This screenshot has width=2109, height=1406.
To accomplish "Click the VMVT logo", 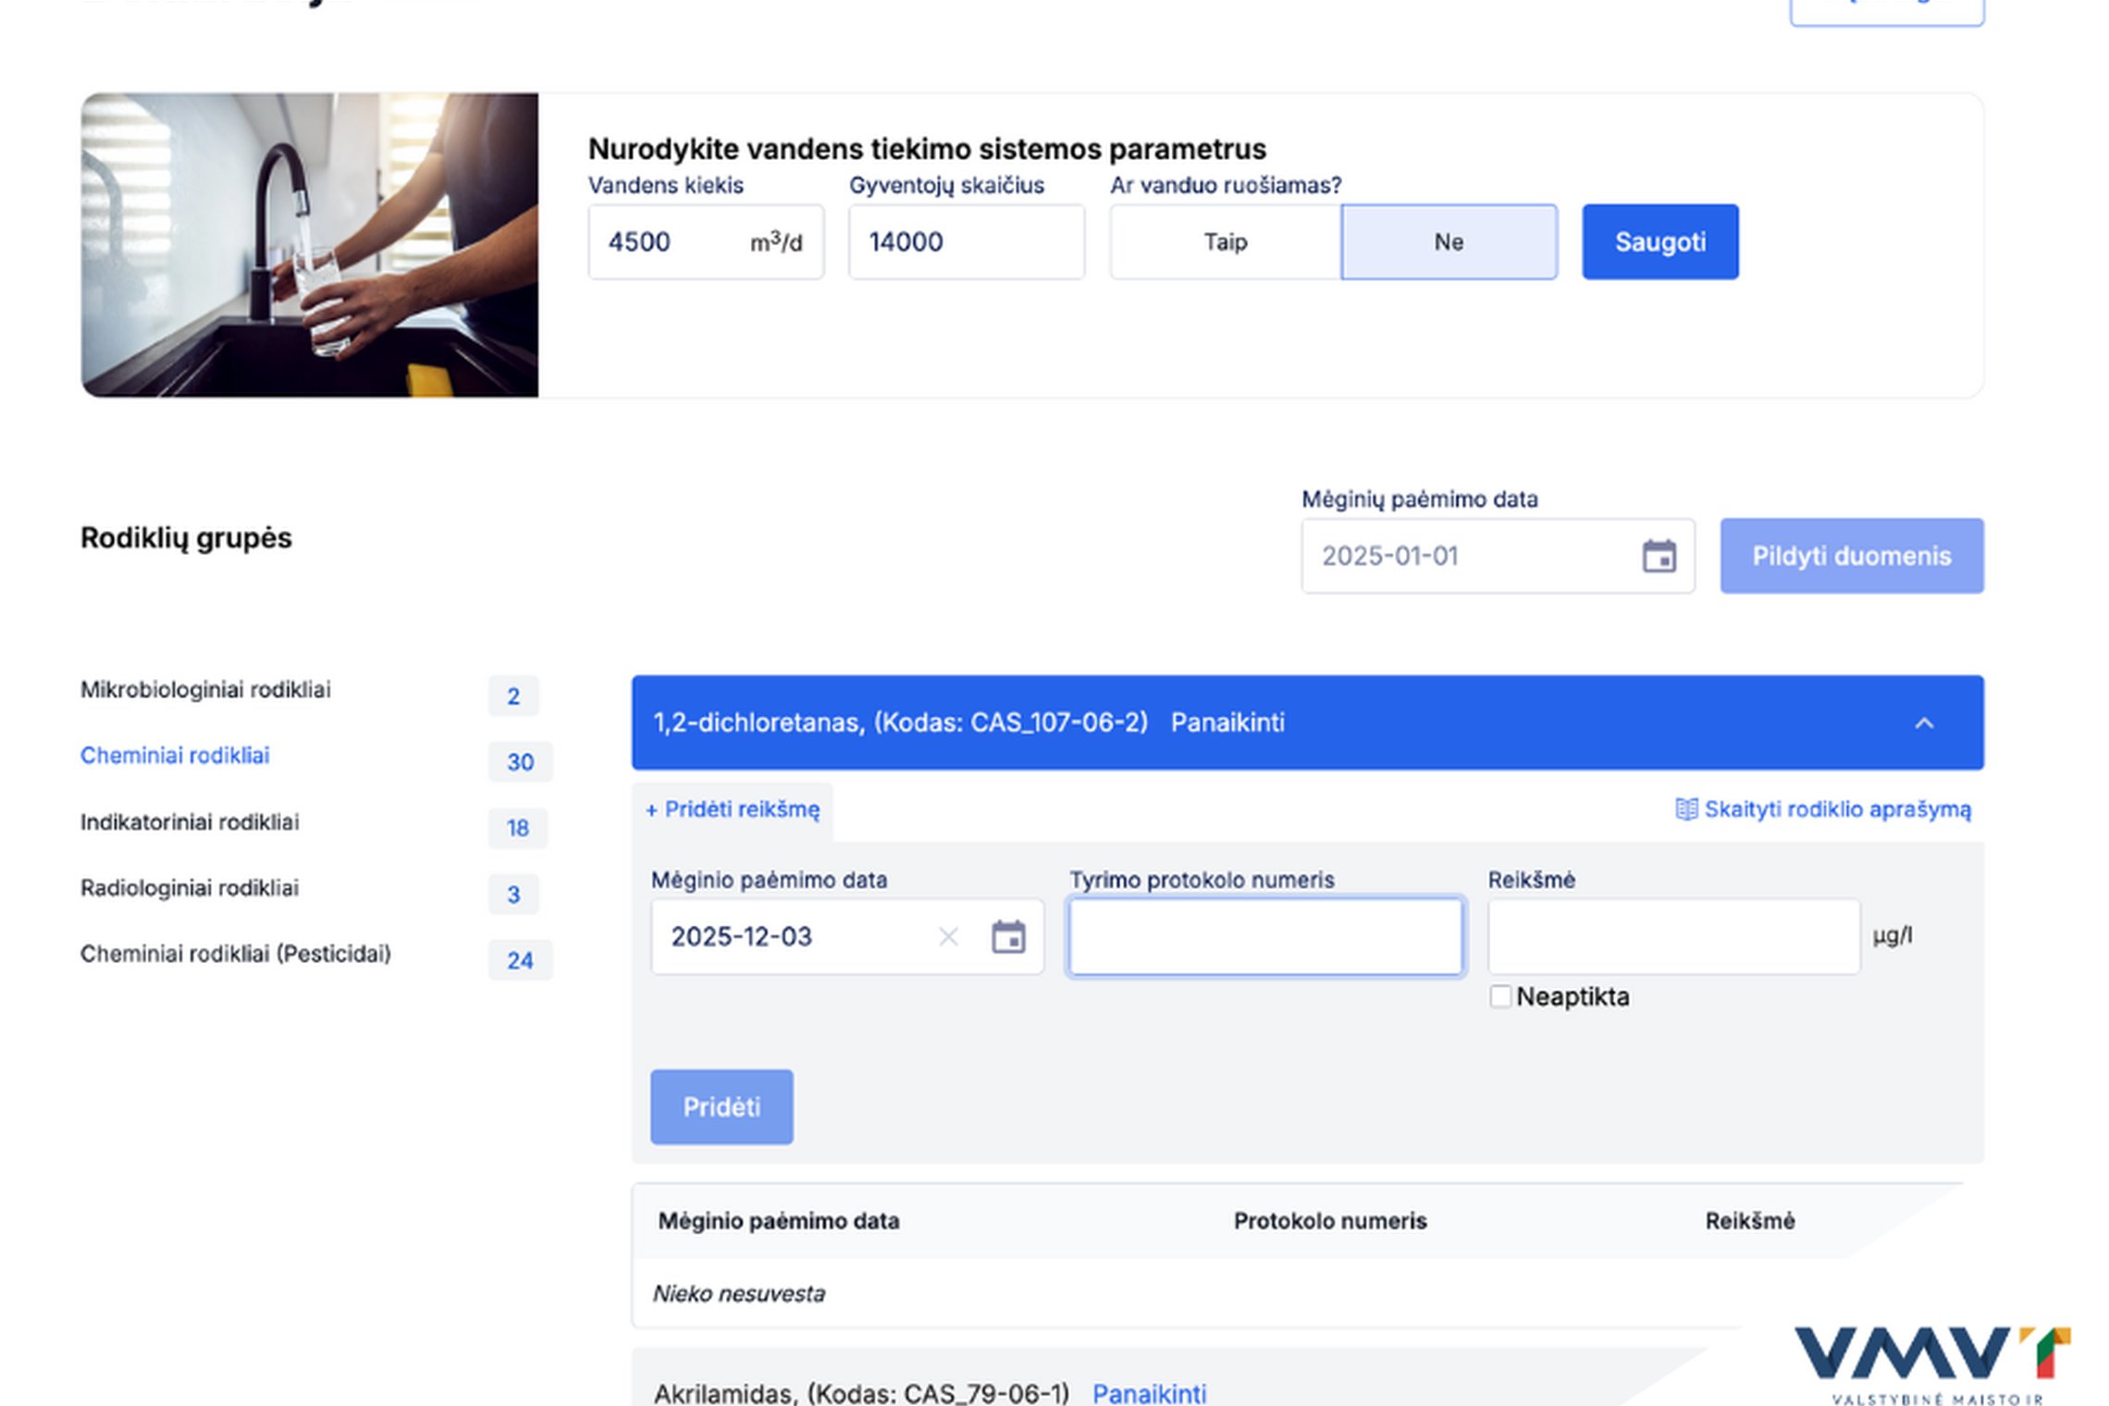I will pos(1931,1365).
